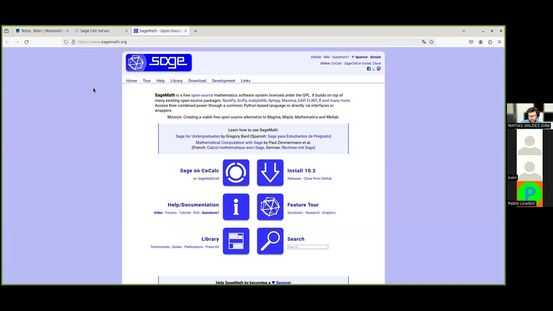
Task: Open the Firefox View icon left of the tabs
Action: point(6,31)
